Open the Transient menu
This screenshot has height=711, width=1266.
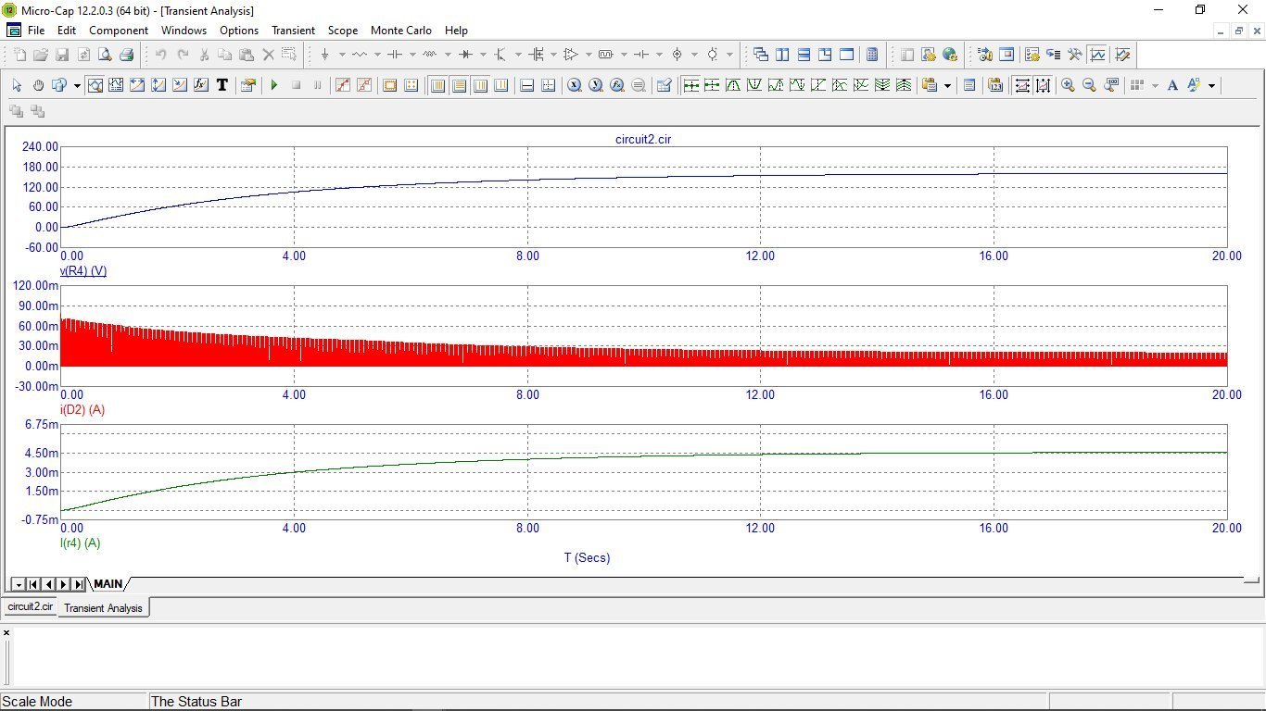(293, 31)
